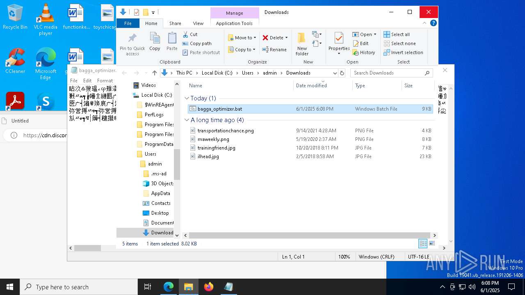Click Invert selection
Screen dimensions: 525x295
tap(404, 52)
